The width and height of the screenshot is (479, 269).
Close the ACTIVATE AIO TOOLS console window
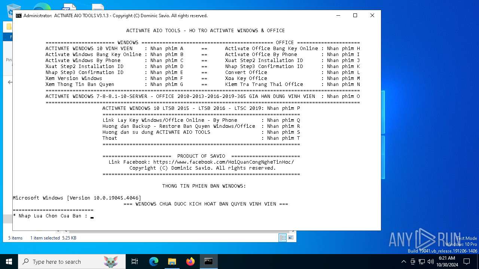coord(372,15)
